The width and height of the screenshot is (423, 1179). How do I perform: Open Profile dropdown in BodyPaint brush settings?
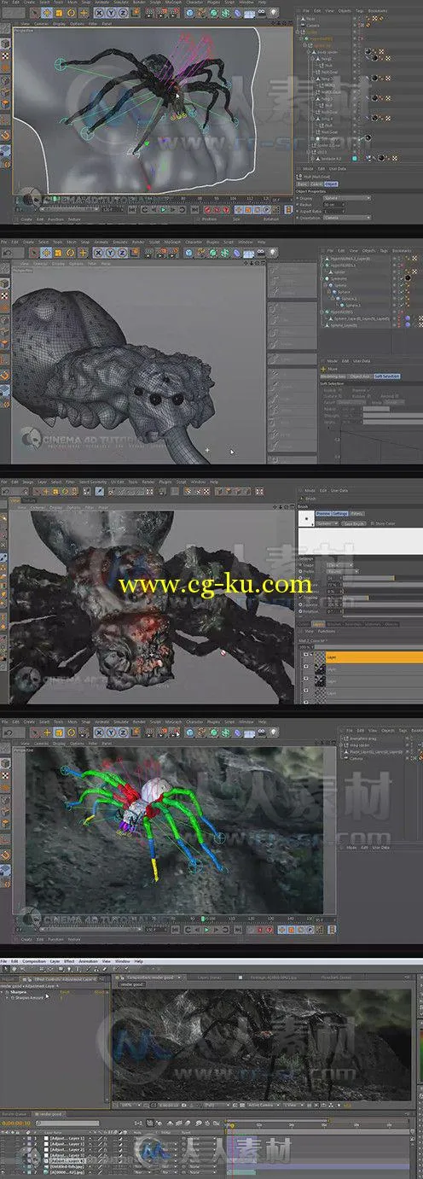[343, 571]
